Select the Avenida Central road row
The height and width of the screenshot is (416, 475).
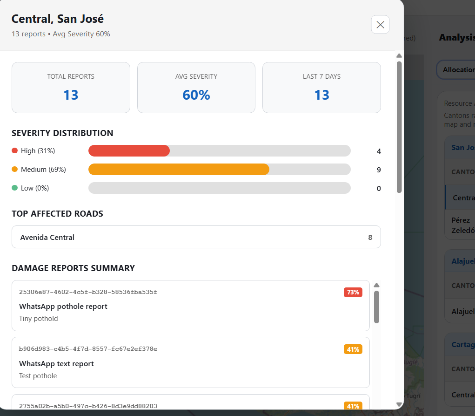196,237
